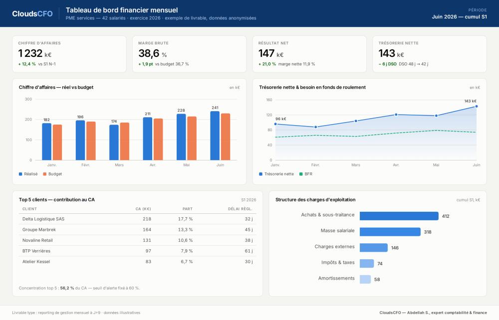
Task: Click the Masse salariale bar labelled 318
Action: point(390,232)
